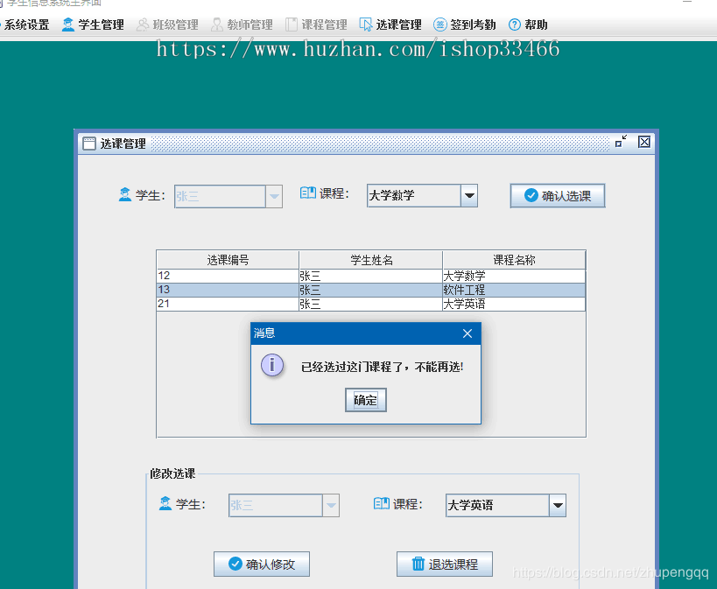The height and width of the screenshot is (589, 717).
Task: Open the 大学数学 course dropdown
Action: click(470, 195)
